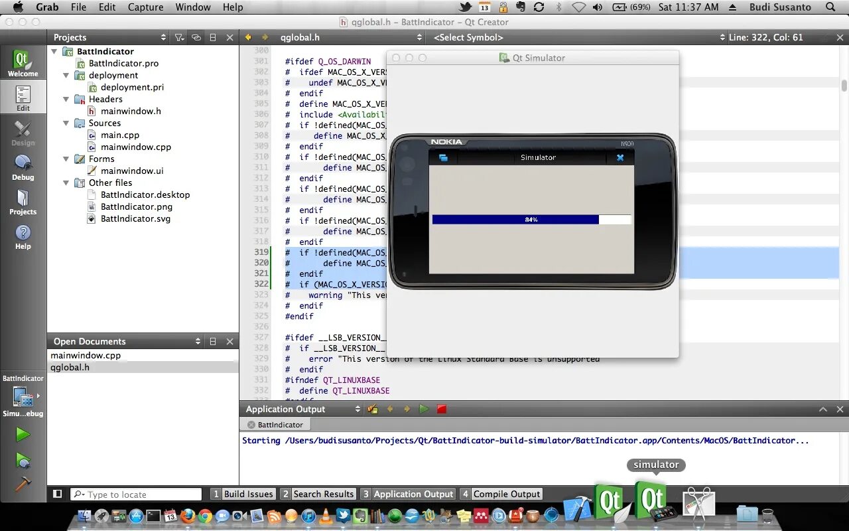Clear the Application Output pane

372,409
